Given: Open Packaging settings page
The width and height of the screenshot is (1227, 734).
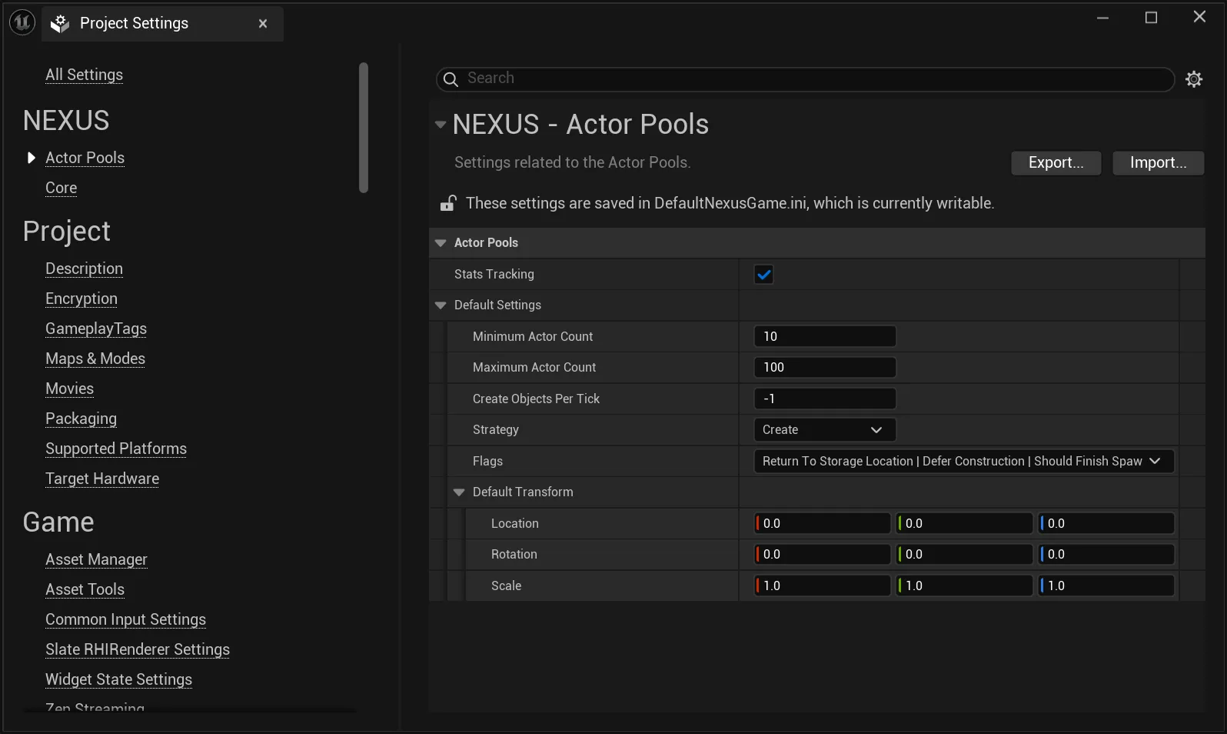Looking at the screenshot, I should point(81,419).
